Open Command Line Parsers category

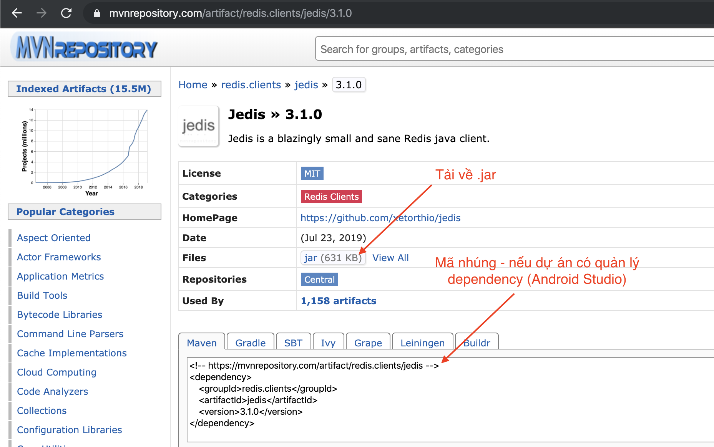coord(70,334)
